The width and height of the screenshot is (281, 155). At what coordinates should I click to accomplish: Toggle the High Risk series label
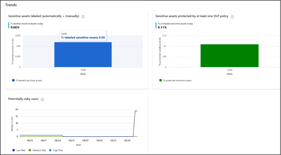pyautogui.click(x=58, y=150)
